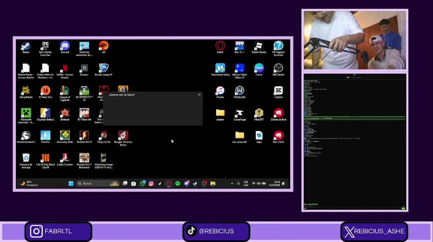This screenshot has height=242, width=433.
Task: Select the Opera 'ticket' shortcut icon
Action: click(220, 47)
